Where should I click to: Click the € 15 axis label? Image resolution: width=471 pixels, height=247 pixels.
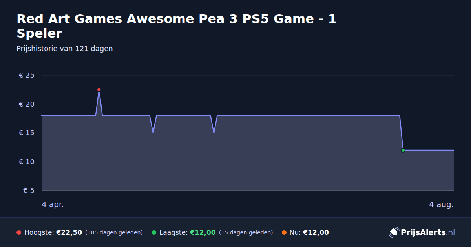click(x=27, y=133)
